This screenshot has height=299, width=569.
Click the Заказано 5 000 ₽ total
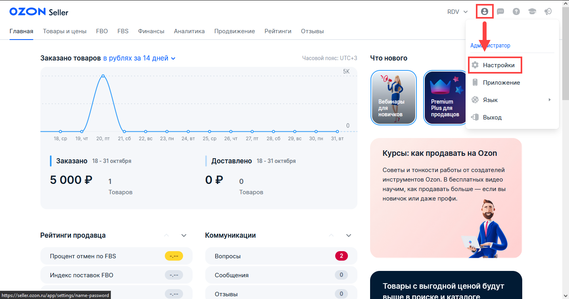pos(71,180)
